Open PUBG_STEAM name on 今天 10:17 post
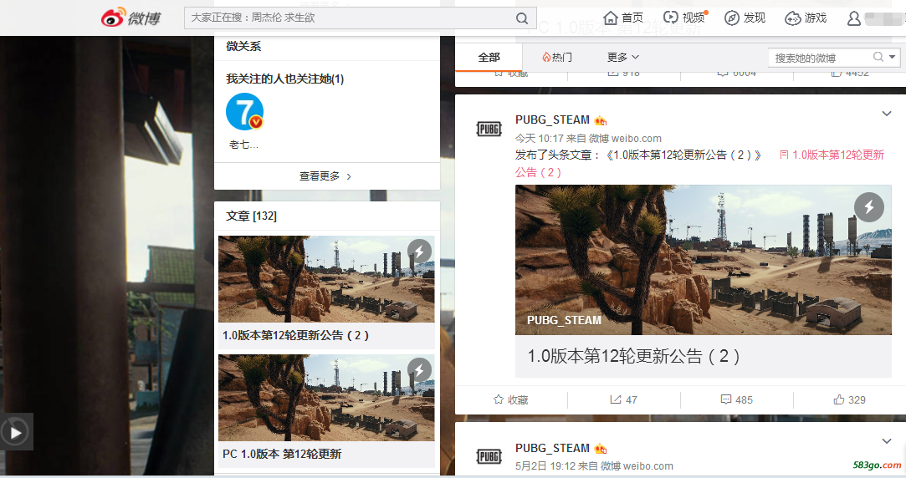Image resolution: width=906 pixels, height=478 pixels. pyautogui.click(x=552, y=120)
